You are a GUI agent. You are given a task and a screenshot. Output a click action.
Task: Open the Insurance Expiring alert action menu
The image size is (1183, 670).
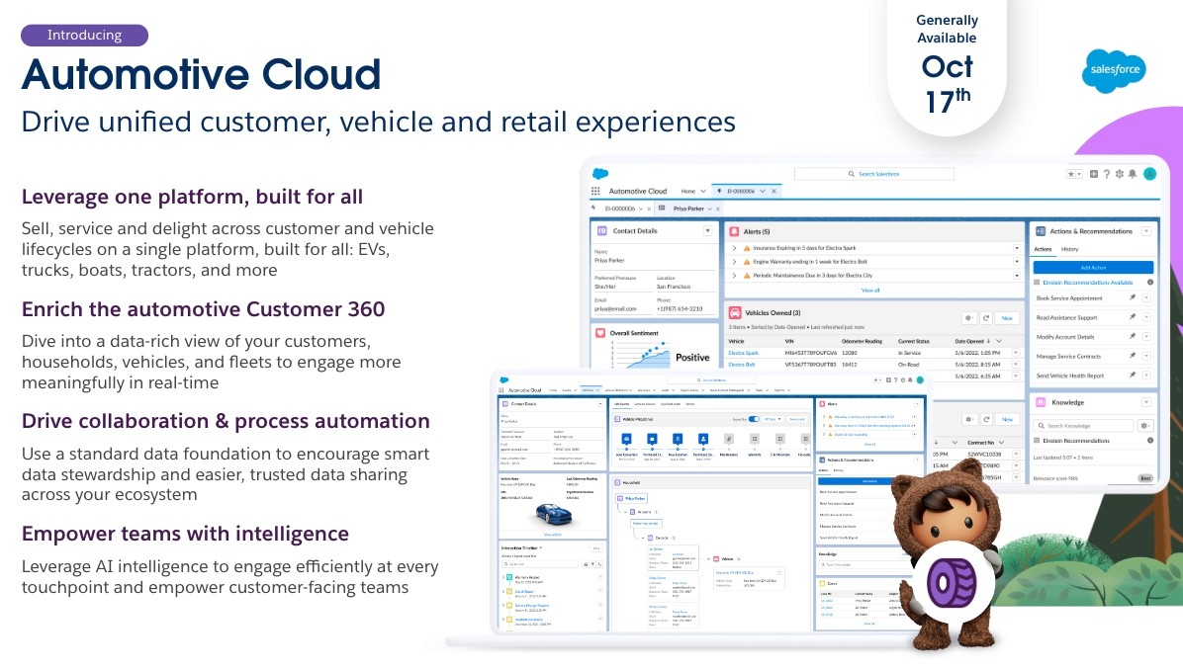(1016, 248)
